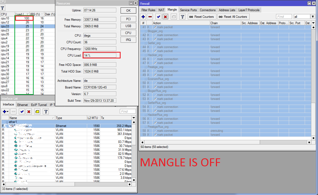Click the red minus remove button in Firewall
Image resolution: width=318 pixels, height=195 pixels.
pyautogui.click(x=150, y=17)
